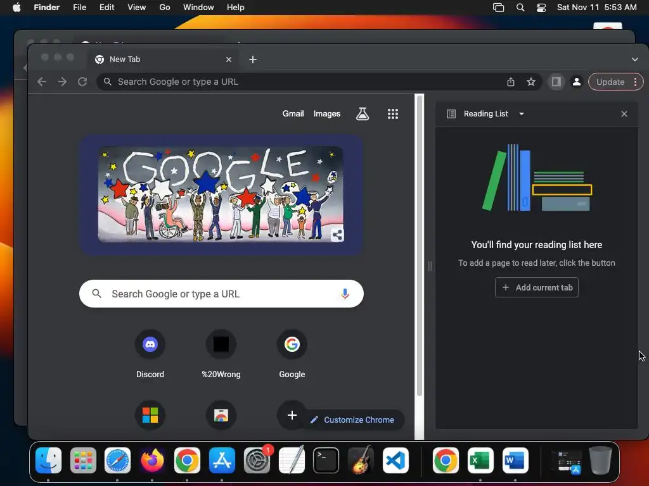
Task: Open the Edit menu
Action: click(x=106, y=8)
